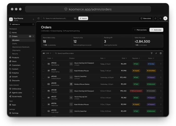
Task: Open the K user avatar menu
Action: [165, 18]
